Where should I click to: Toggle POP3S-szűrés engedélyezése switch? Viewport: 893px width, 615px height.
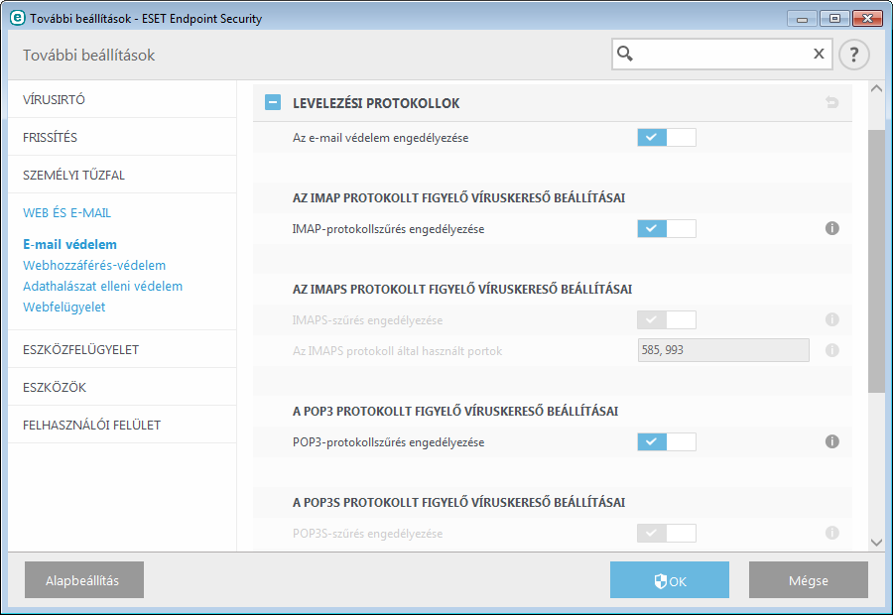pos(667,533)
